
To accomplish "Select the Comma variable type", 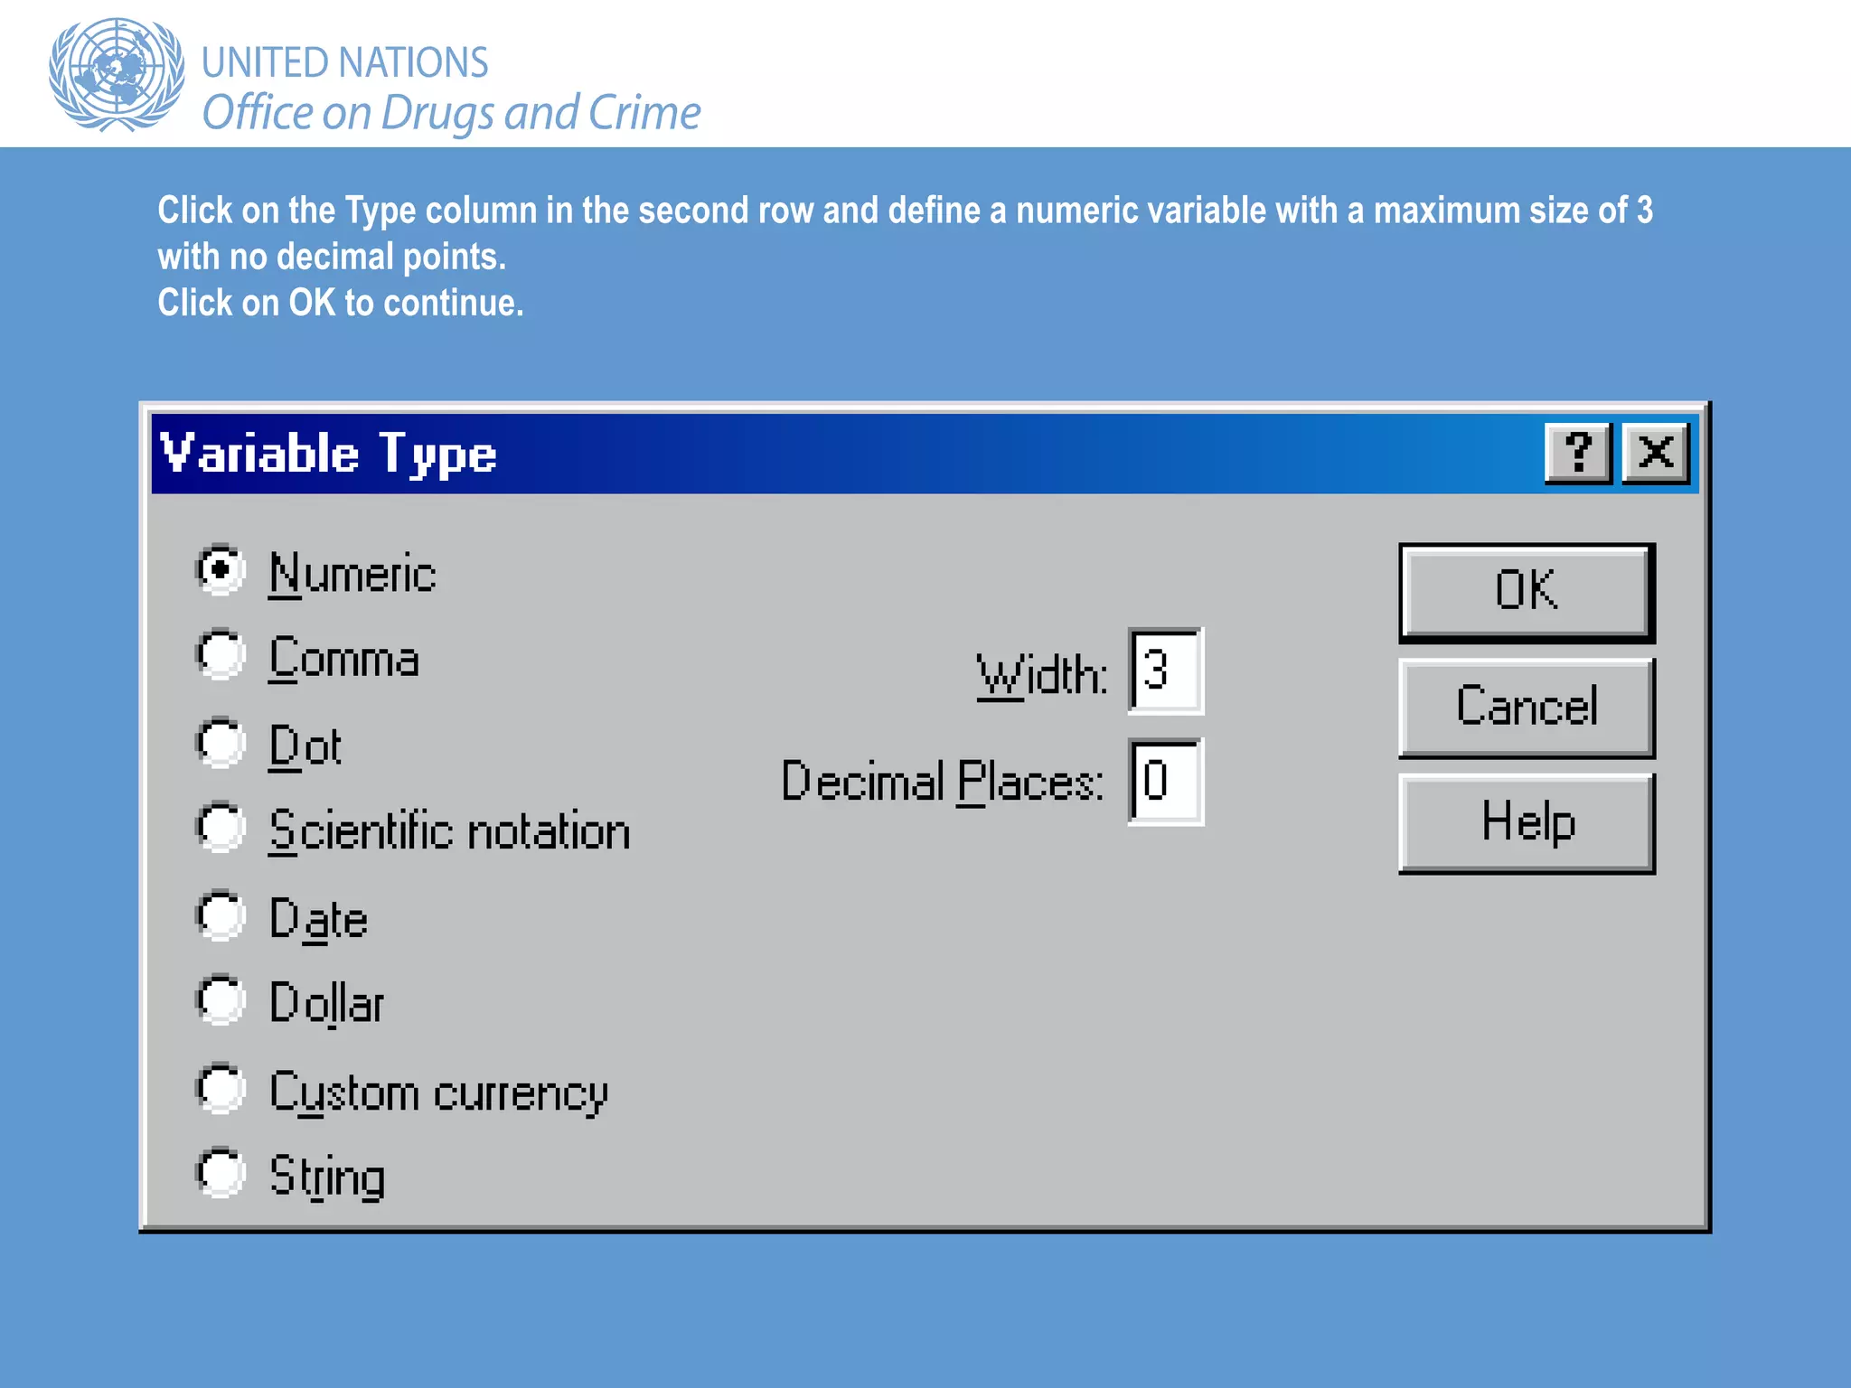I will point(221,655).
